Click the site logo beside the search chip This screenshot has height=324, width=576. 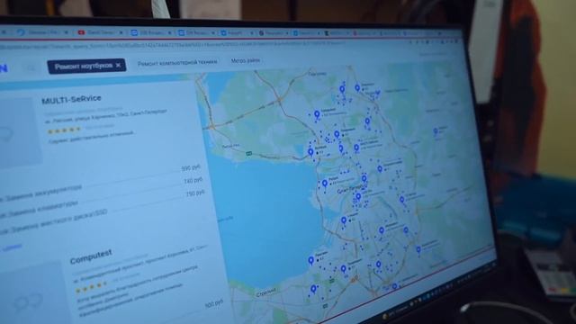pos(4,68)
